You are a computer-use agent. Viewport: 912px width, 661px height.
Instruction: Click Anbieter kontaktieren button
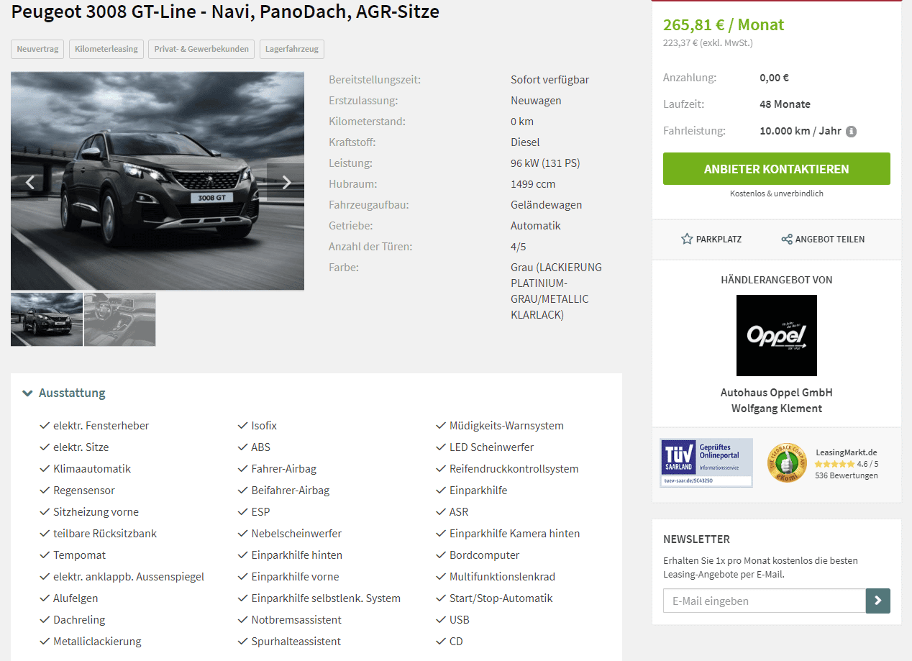pyautogui.click(x=777, y=169)
